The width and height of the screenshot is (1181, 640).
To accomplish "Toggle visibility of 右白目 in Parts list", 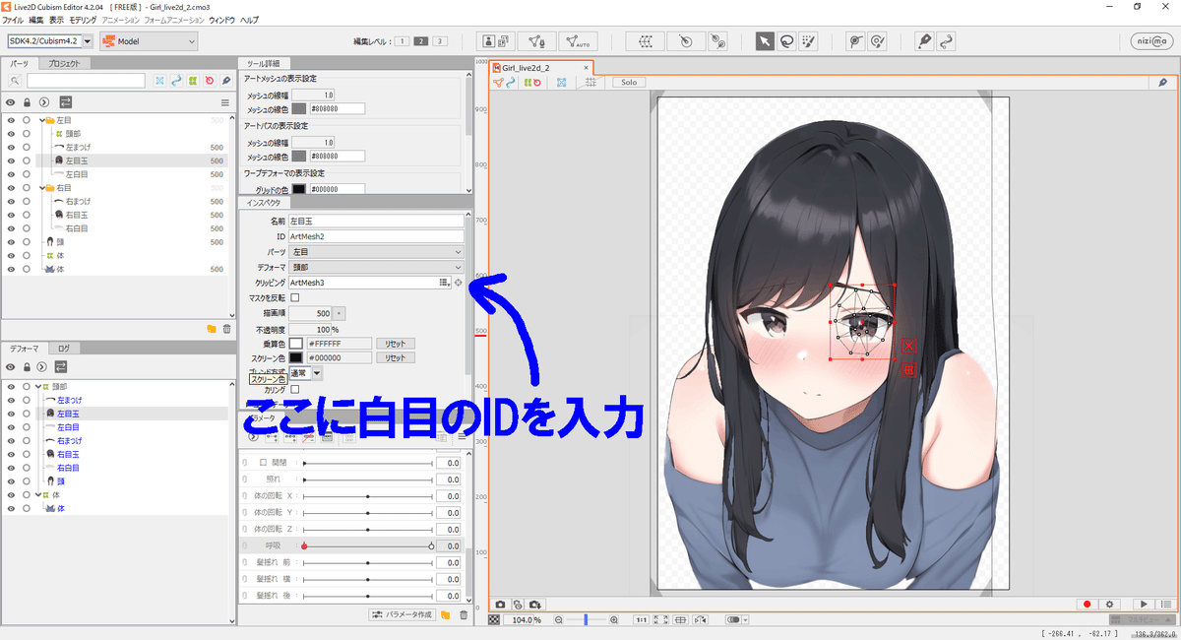I will (11, 227).
